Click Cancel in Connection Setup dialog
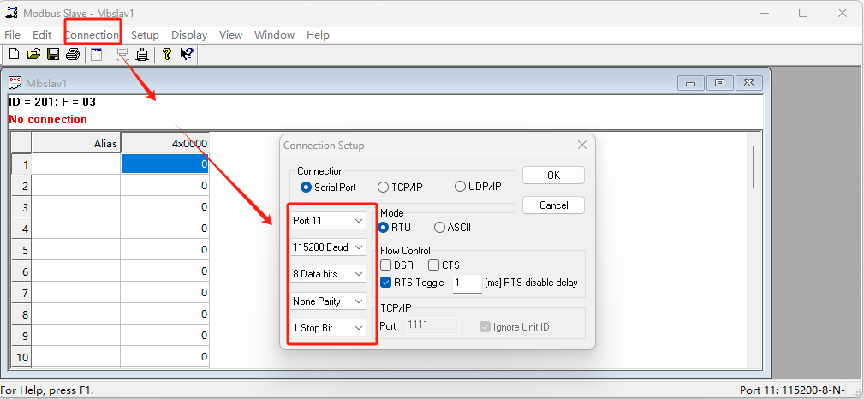Image resolution: width=864 pixels, height=399 pixels. point(553,205)
